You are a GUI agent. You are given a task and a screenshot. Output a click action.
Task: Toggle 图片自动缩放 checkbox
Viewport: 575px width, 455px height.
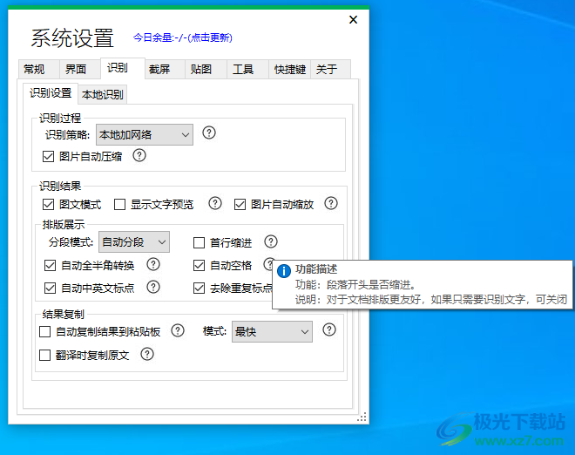tap(240, 204)
